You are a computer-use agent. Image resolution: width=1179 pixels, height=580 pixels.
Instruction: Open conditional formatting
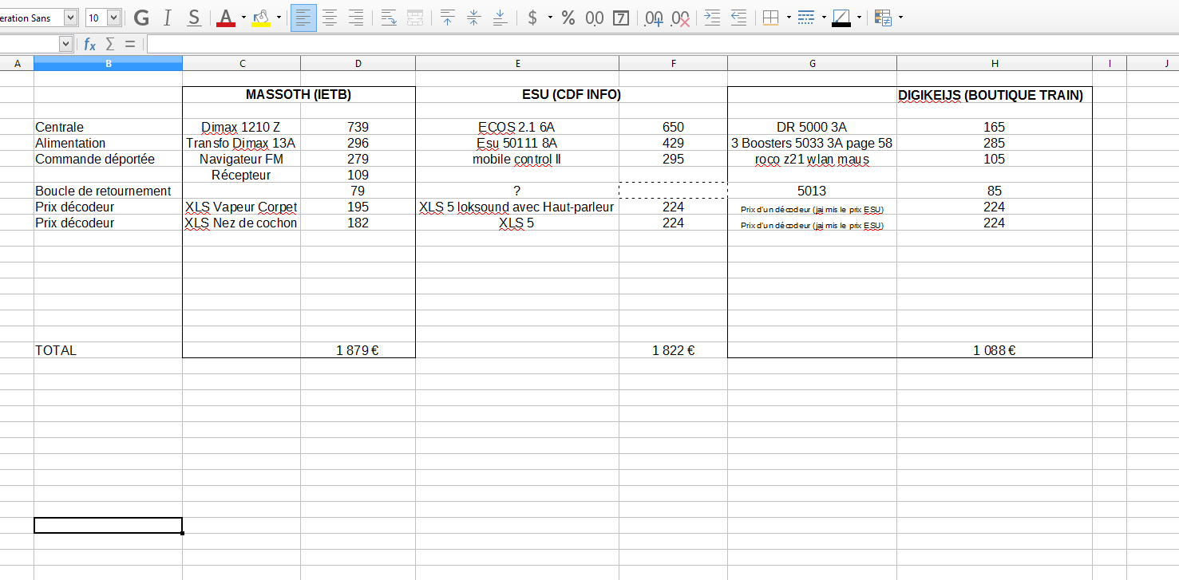(x=883, y=18)
